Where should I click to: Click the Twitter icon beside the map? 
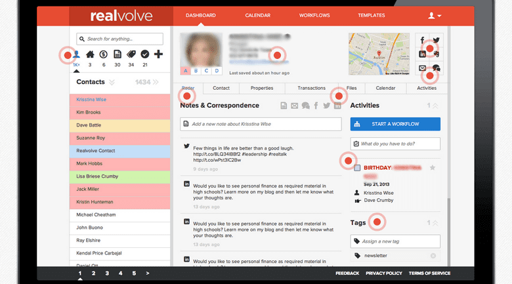[x=437, y=40]
